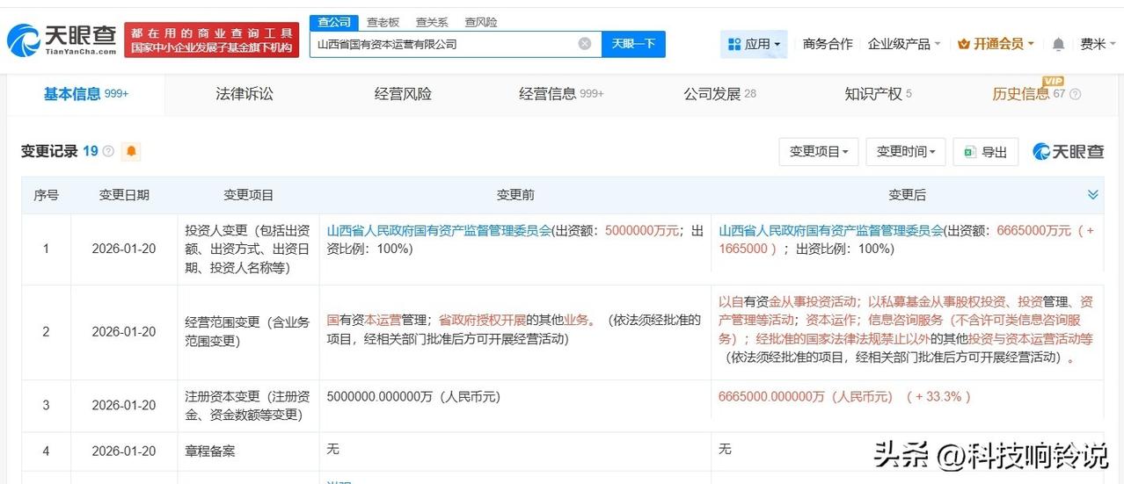
Task: Switch to 查风险 search tab
Action: (481, 22)
